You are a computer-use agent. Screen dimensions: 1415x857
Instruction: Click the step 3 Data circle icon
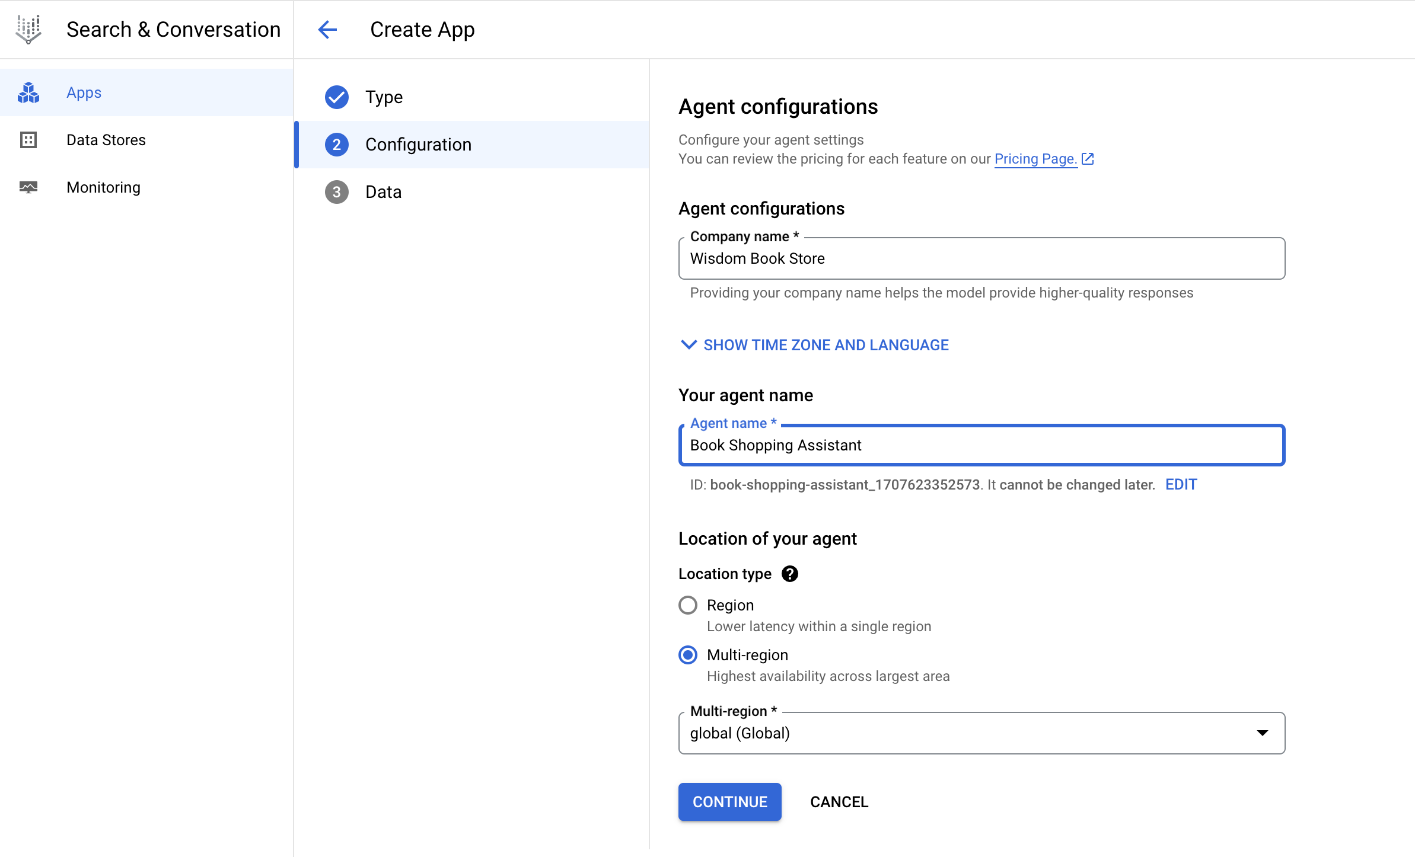tap(337, 192)
